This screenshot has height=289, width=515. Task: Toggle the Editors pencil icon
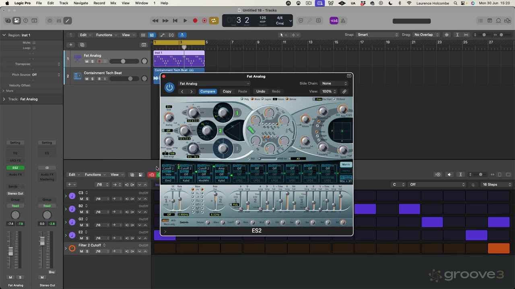click(x=68, y=20)
